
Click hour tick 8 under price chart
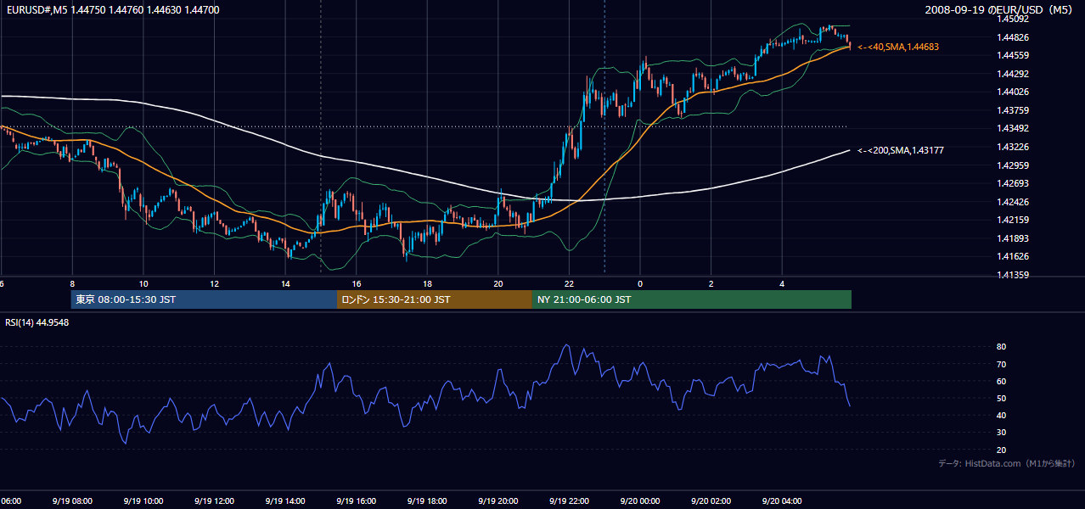(x=72, y=284)
